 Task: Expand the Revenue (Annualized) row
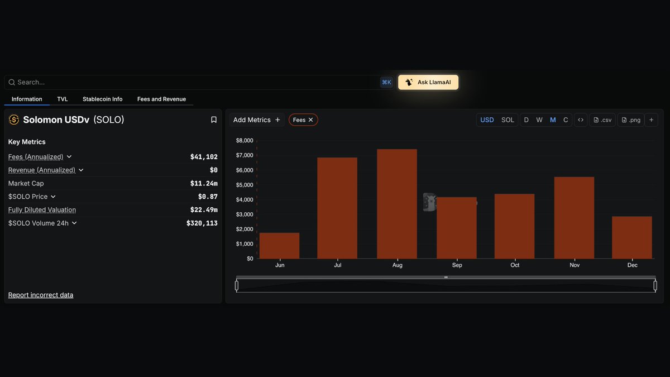81,170
